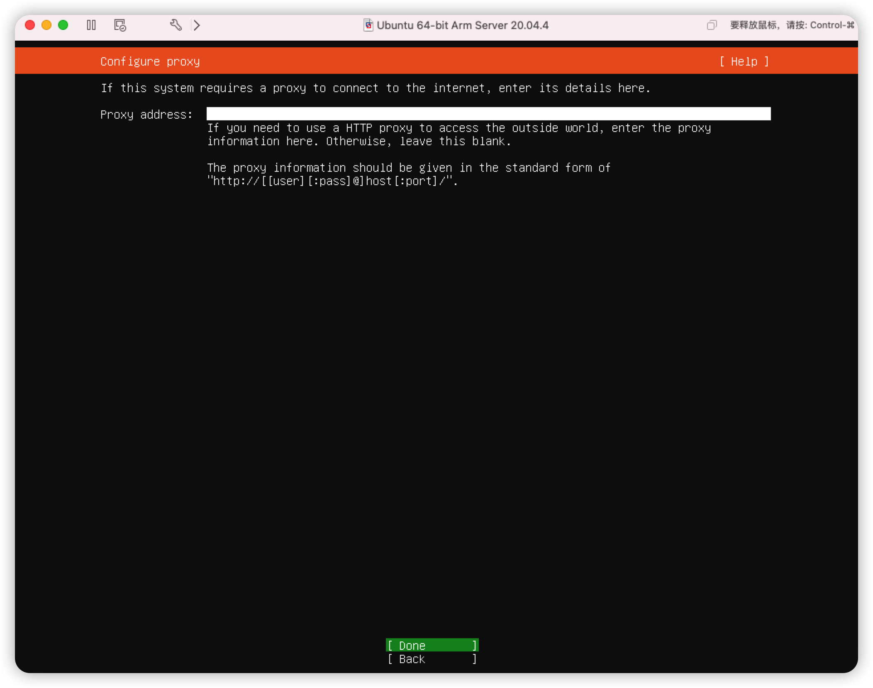Close the VM window
873x688 pixels.
(x=30, y=25)
